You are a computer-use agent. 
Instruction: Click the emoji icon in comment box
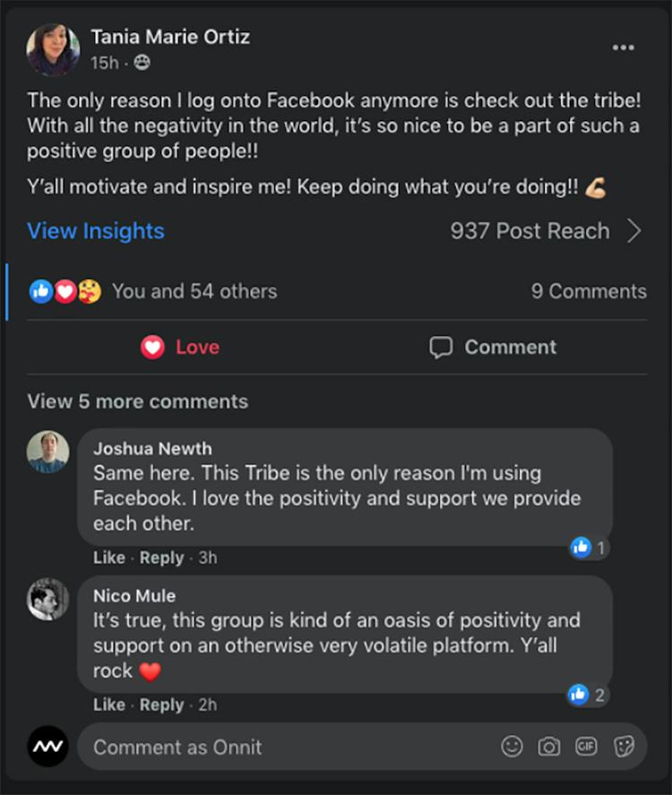(x=512, y=746)
